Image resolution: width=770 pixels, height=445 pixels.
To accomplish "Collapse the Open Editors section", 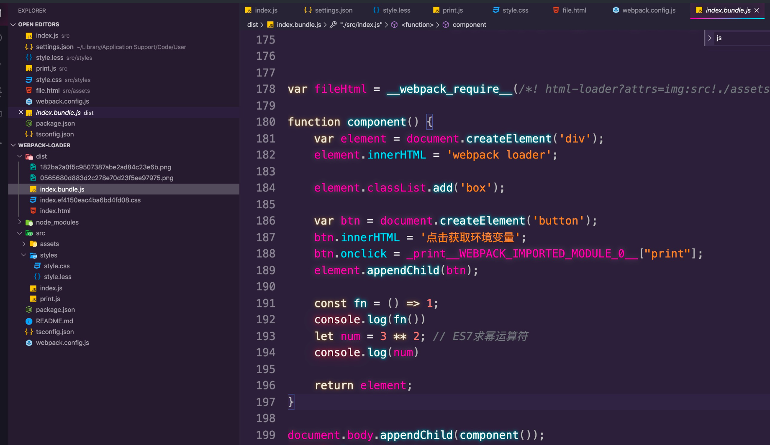I will tap(13, 24).
